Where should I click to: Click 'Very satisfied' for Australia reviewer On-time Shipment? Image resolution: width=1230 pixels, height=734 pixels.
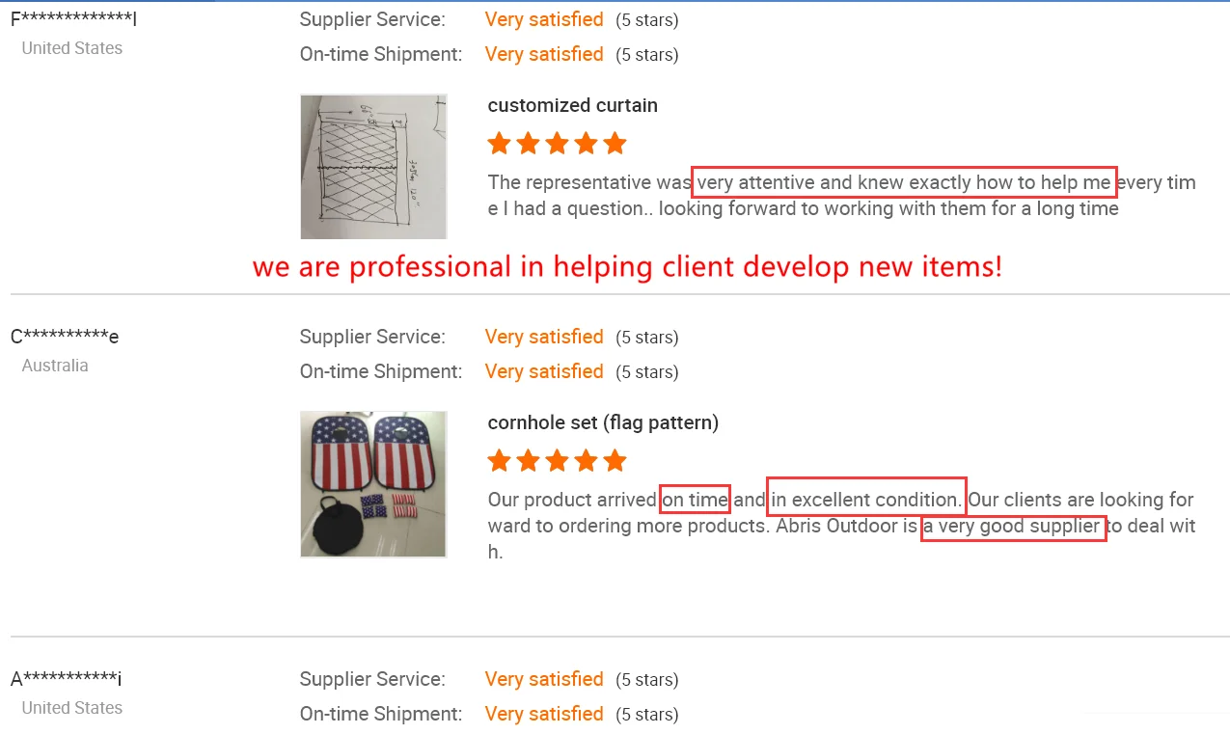coord(544,371)
